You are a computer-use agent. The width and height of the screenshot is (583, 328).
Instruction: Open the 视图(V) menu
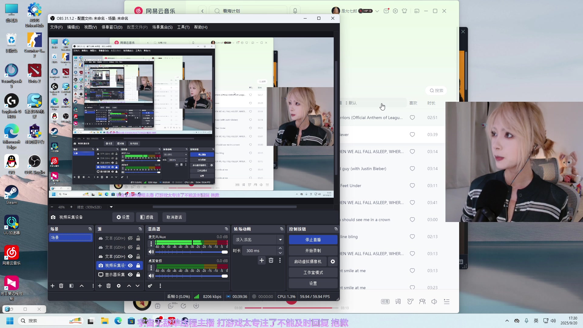coord(90,27)
